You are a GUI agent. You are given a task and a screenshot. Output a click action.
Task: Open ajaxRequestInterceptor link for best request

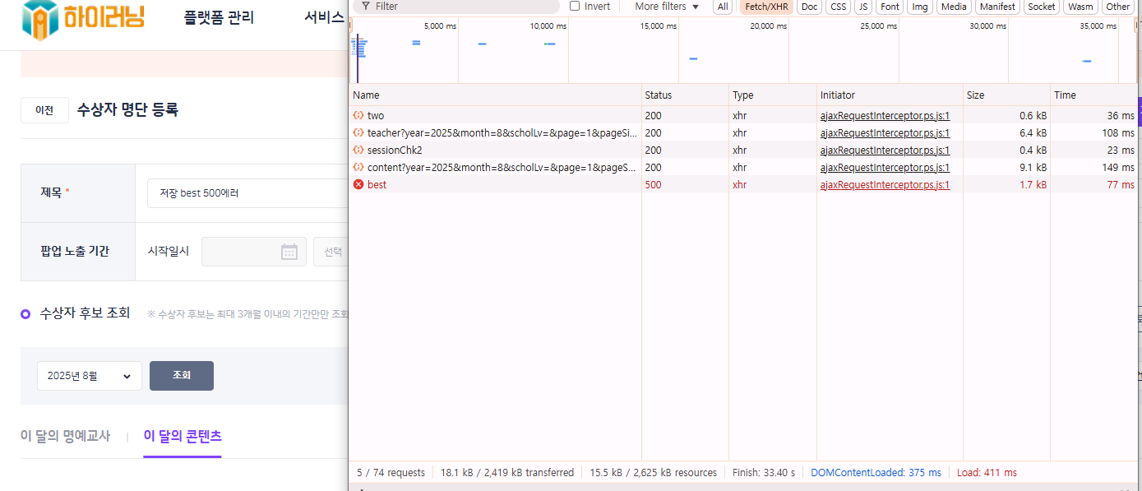885,185
